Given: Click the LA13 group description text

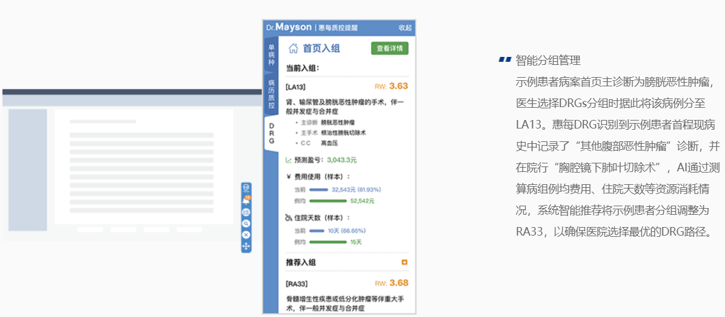Looking at the screenshot, I should click(x=345, y=106).
